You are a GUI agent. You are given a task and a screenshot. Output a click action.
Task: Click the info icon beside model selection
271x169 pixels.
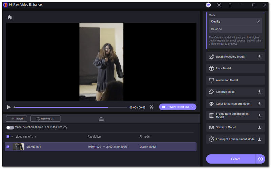click(65, 128)
